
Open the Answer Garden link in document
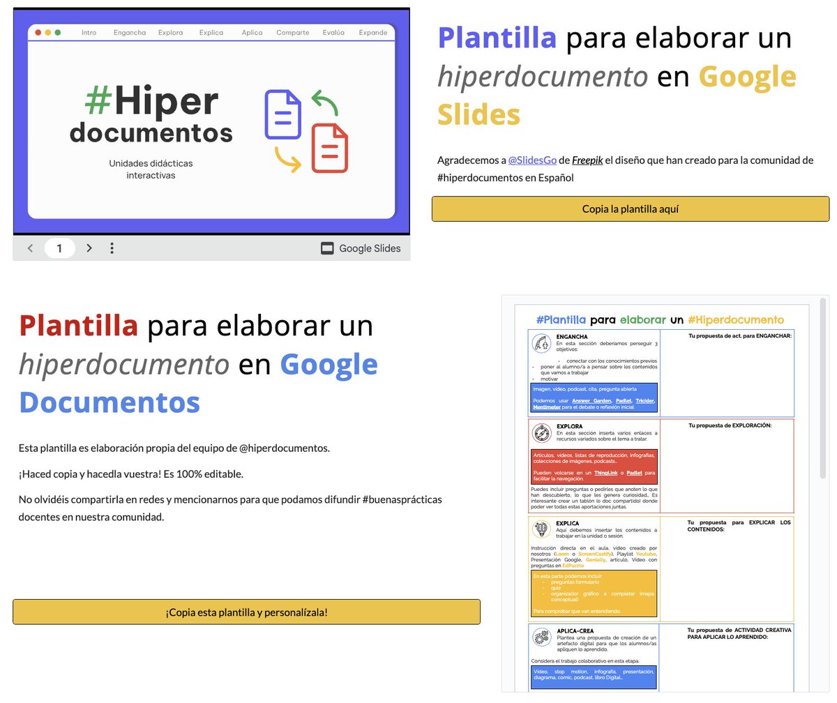tap(591, 401)
